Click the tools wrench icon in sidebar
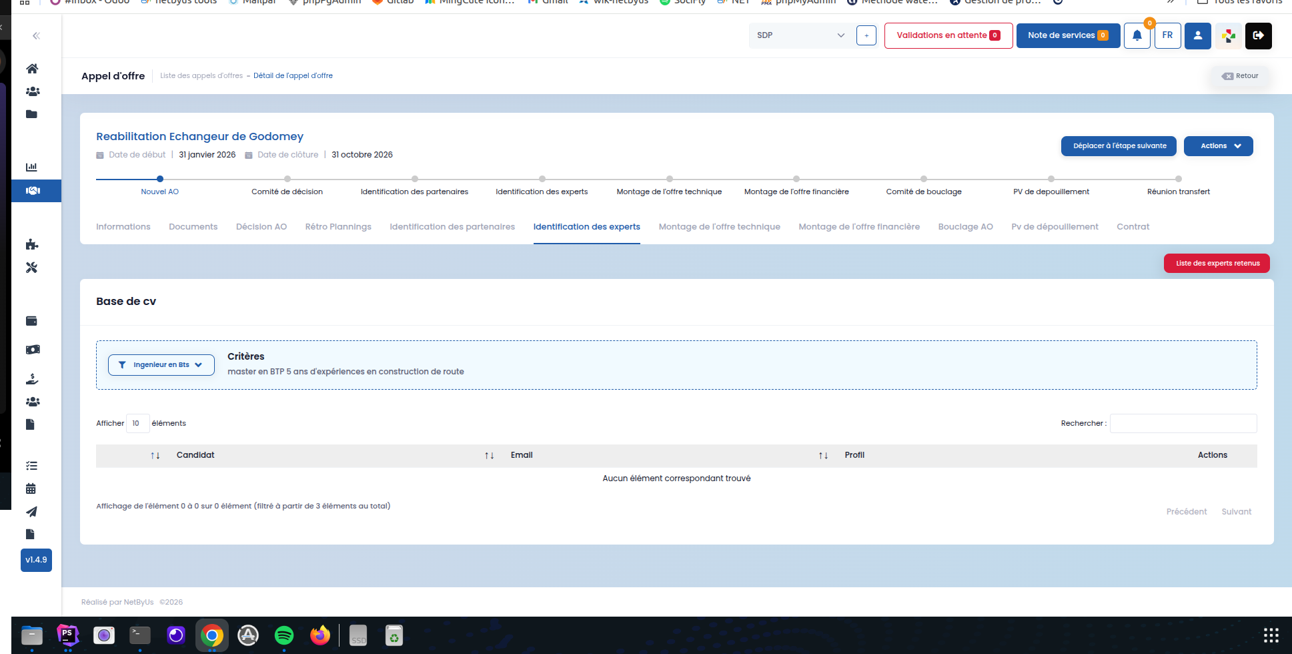 [x=31, y=268]
